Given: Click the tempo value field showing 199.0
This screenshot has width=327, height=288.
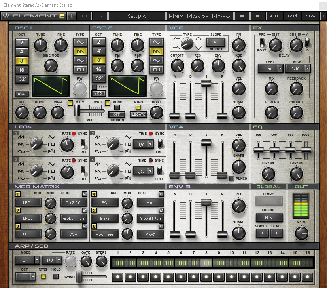Looking at the screenshot, I should click(269, 201).
